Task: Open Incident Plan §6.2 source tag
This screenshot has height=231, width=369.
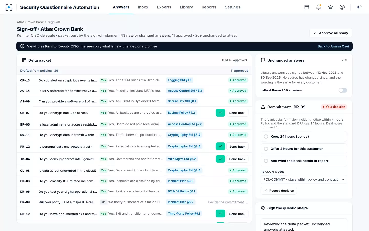Action: 181,202
